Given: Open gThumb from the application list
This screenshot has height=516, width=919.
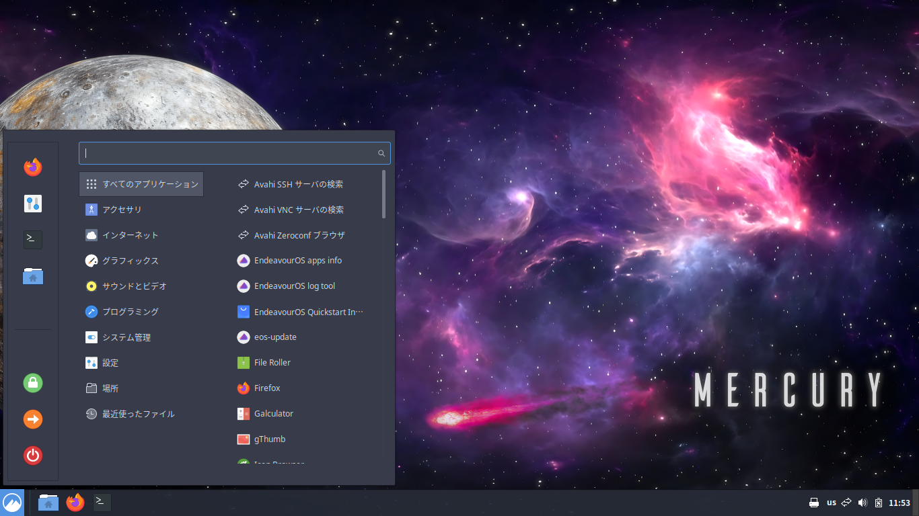Looking at the screenshot, I should 306,439.
